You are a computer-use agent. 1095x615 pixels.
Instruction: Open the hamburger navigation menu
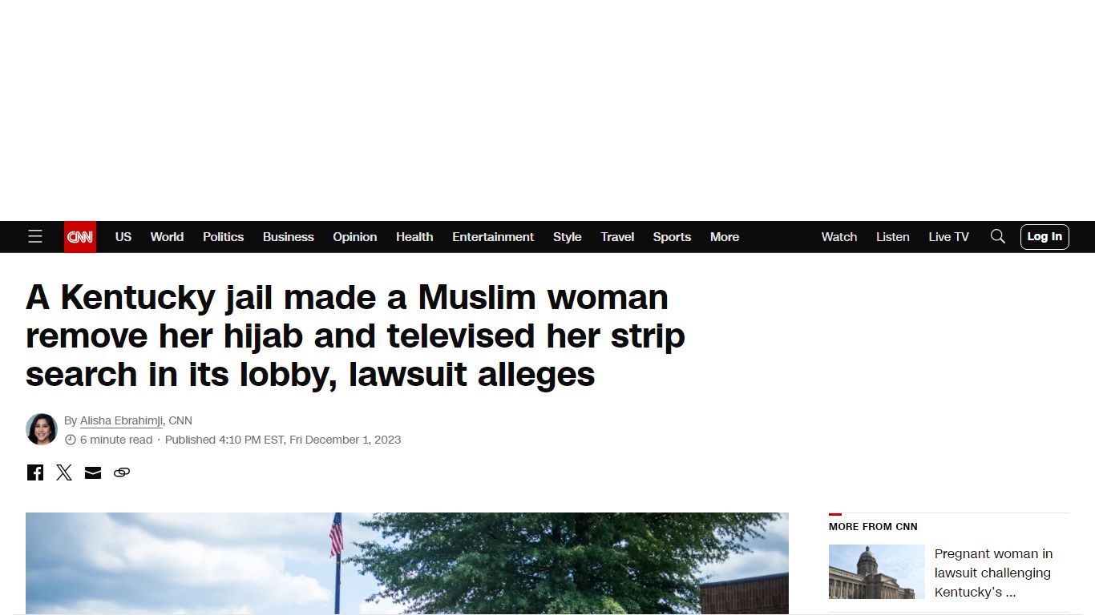(x=35, y=236)
